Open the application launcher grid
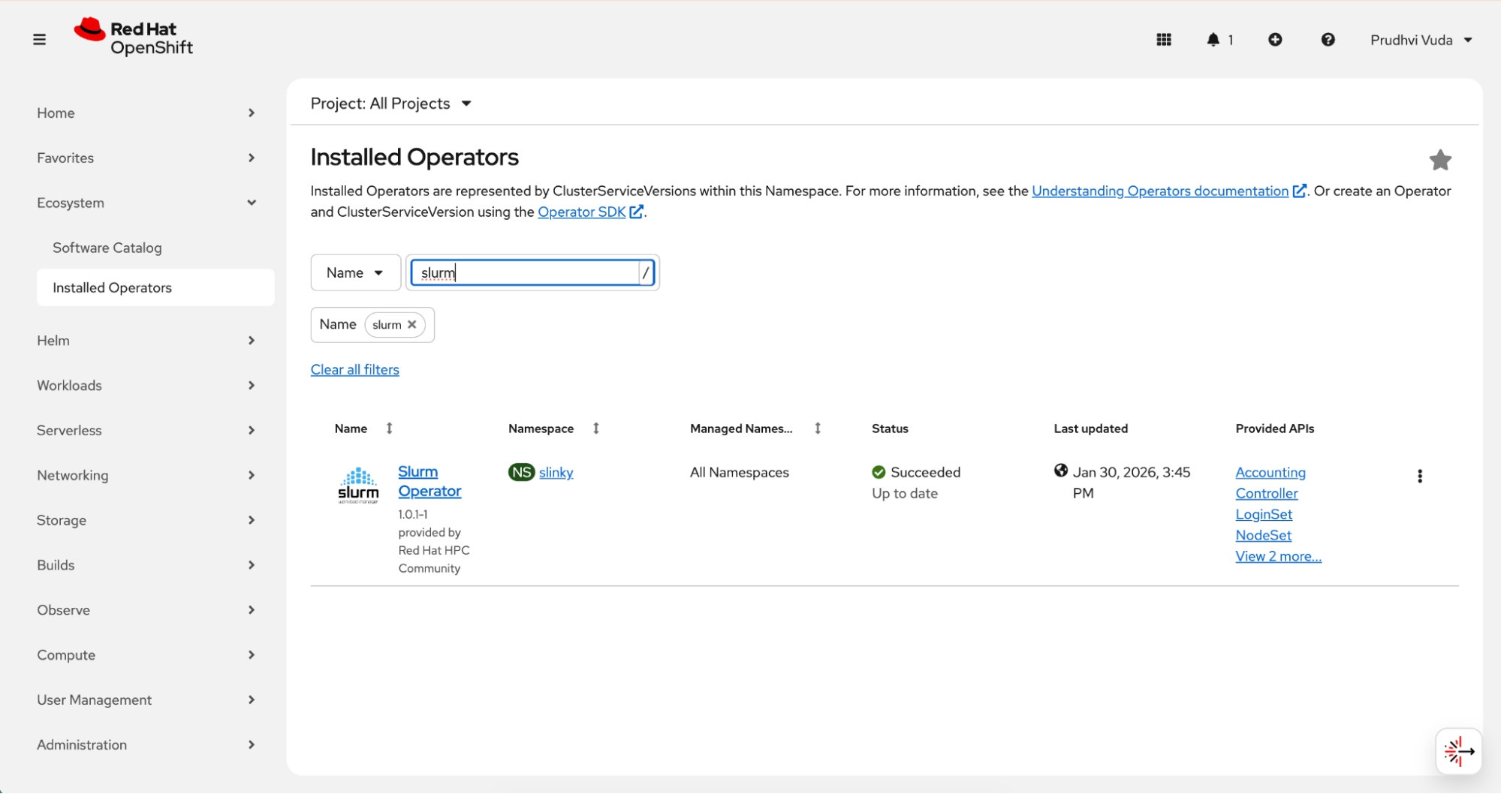The height and width of the screenshot is (794, 1501). point(1163,40)
